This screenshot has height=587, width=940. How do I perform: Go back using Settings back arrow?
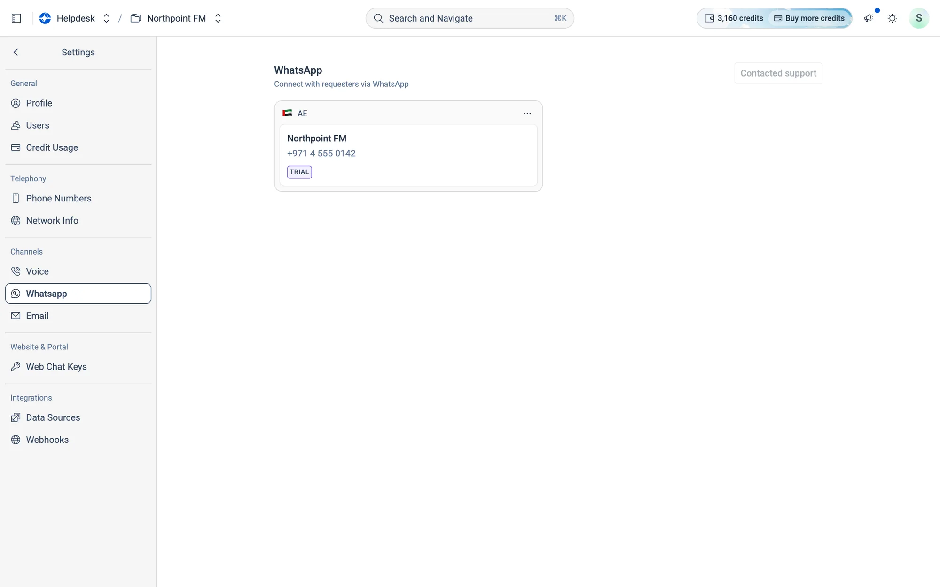point(16,52)
